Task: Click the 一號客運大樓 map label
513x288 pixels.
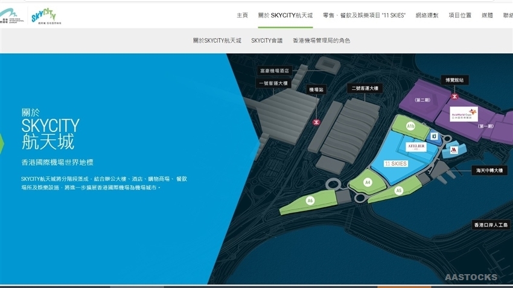Action: coord(273,83)
